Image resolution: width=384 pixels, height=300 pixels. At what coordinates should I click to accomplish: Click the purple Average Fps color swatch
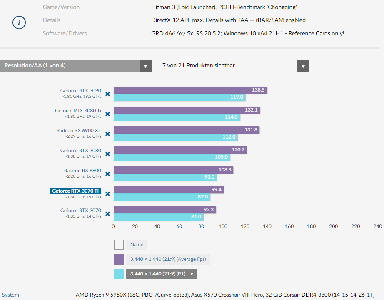119,259
